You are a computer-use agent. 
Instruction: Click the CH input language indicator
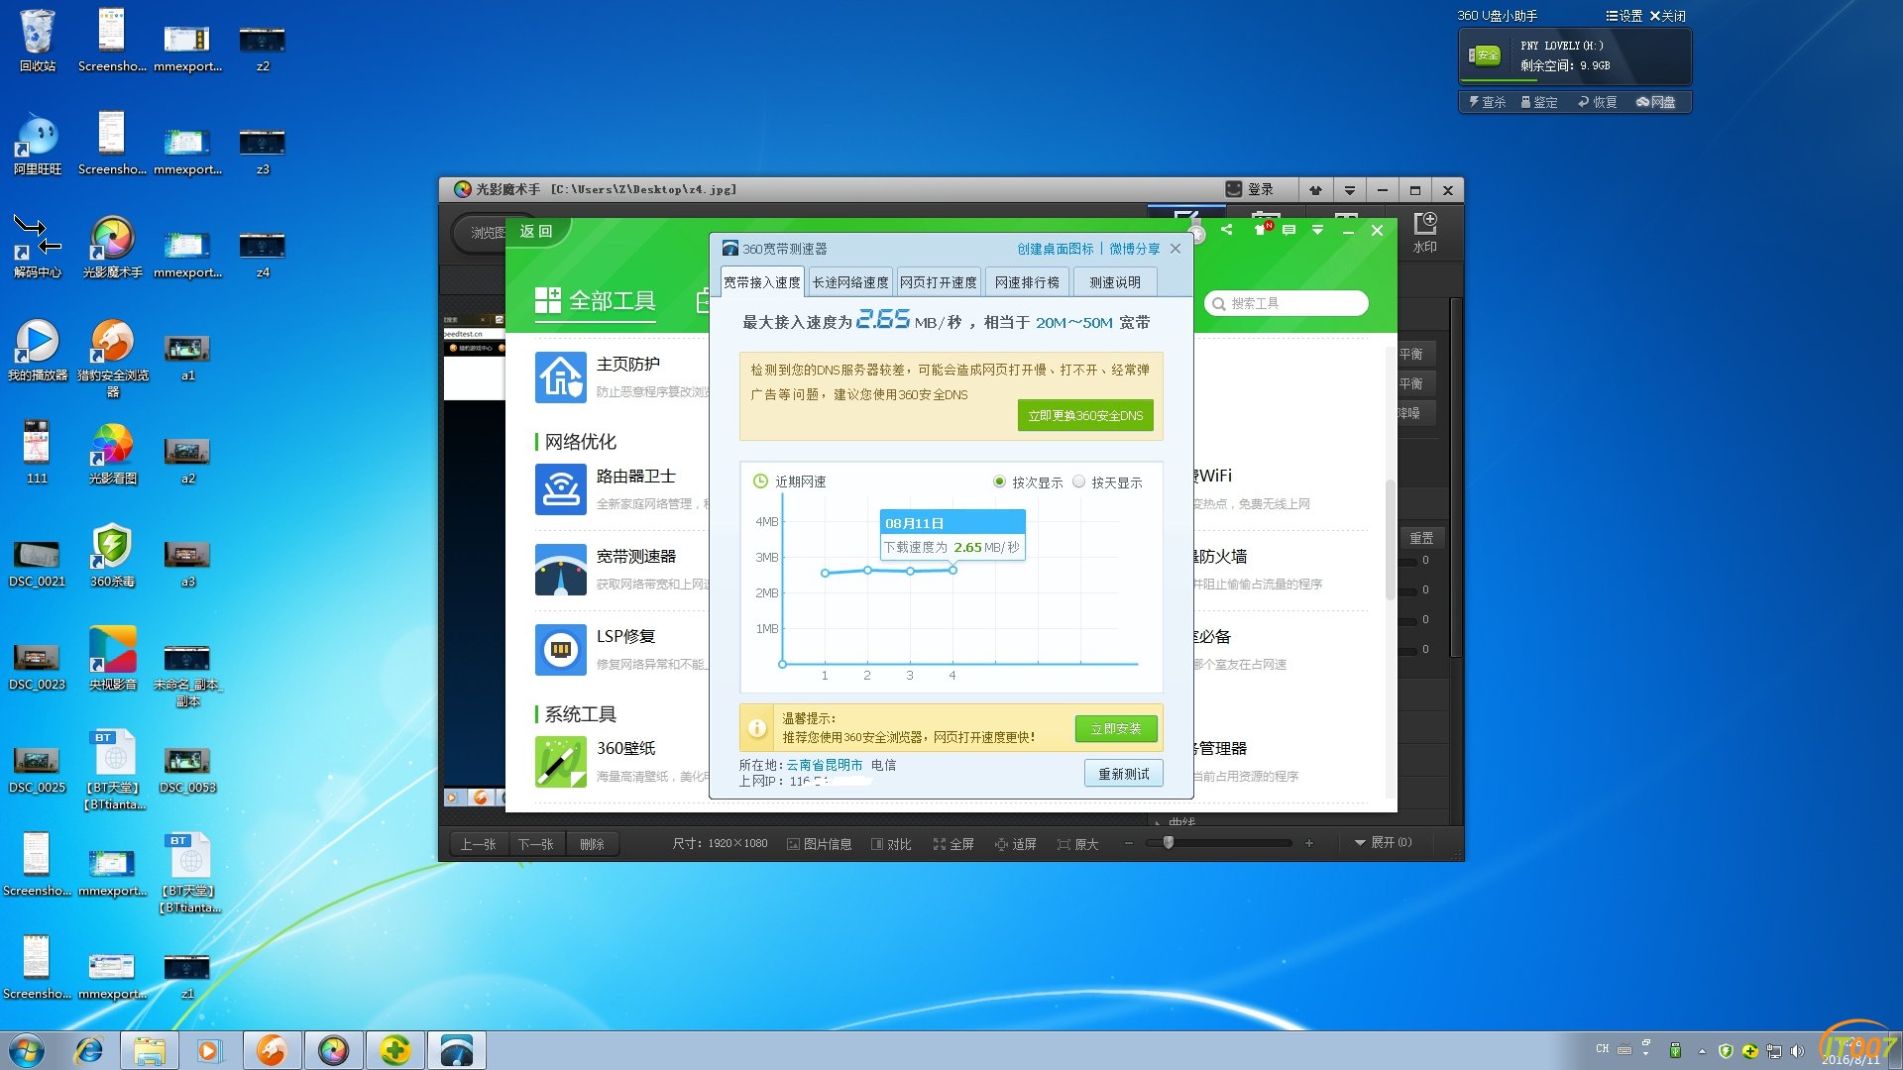pyautogui.click(x=1603, y=1049)
